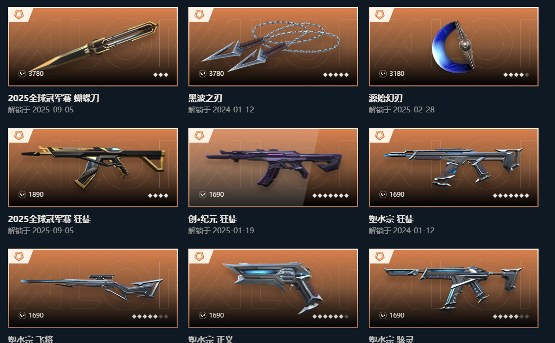Select the 创•纪元 狂徒 purple rifle card
This screenshot has width=555, height=343.
[x=273, y=167]
